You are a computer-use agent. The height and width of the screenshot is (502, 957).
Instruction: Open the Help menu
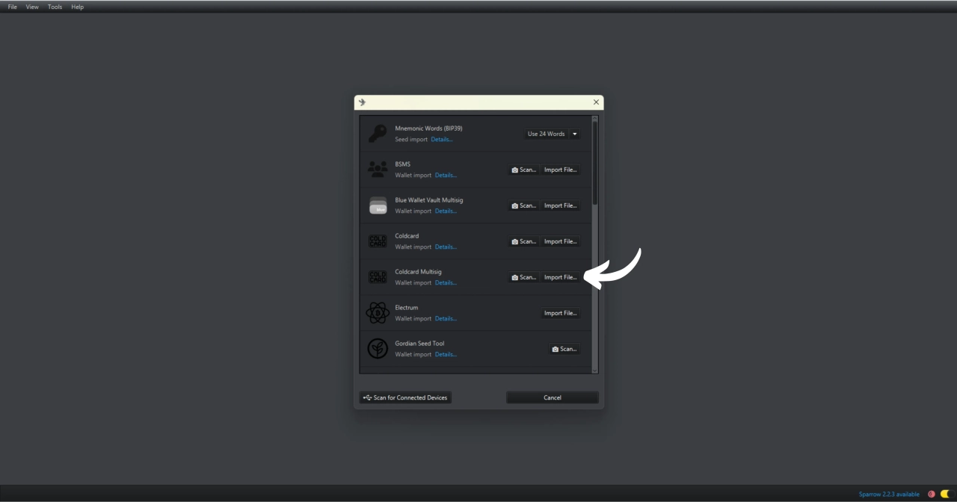(78, 7)
